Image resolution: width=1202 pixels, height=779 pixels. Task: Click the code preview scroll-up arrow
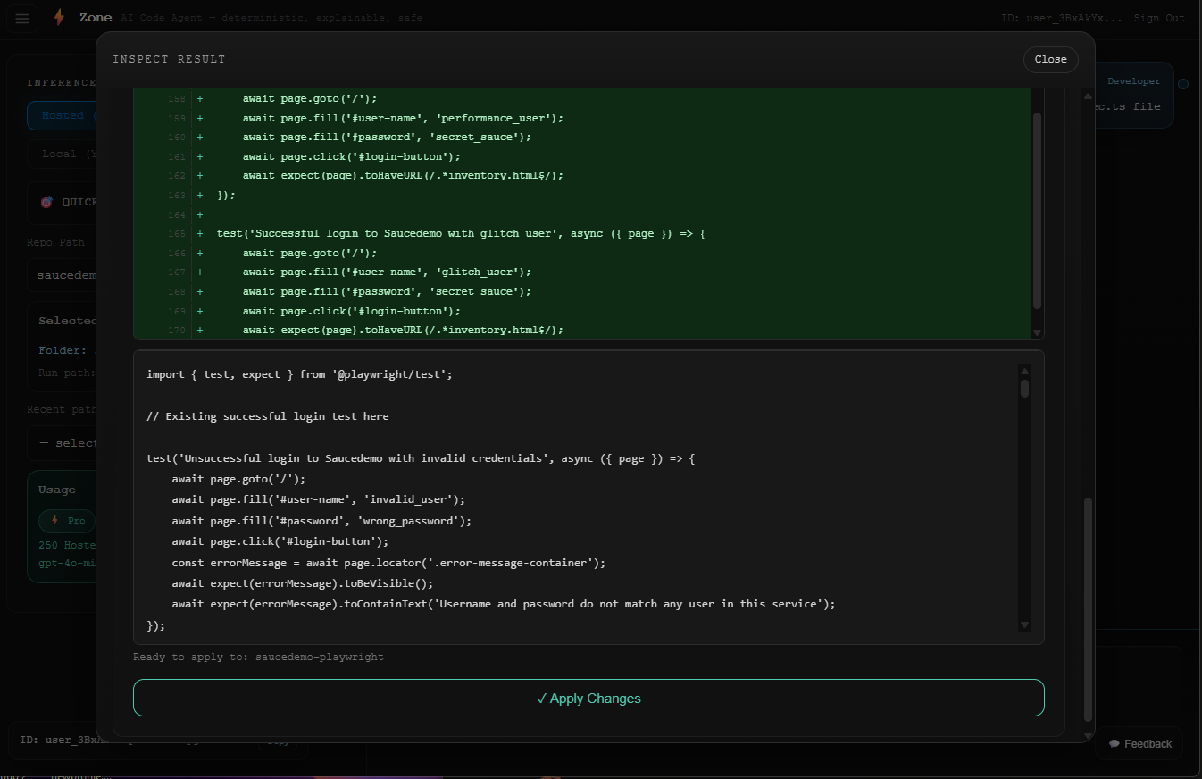click(1024, 371)
